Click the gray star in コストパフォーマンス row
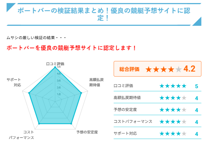Image resolution: width=222 pixels, height=147 pixels. [184, 121]
